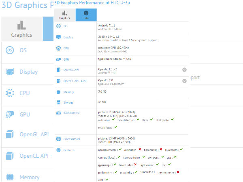Click the HDR photo check mark
Image resolution: width=243 pixels, height=182 pixels.
(173, 119)
